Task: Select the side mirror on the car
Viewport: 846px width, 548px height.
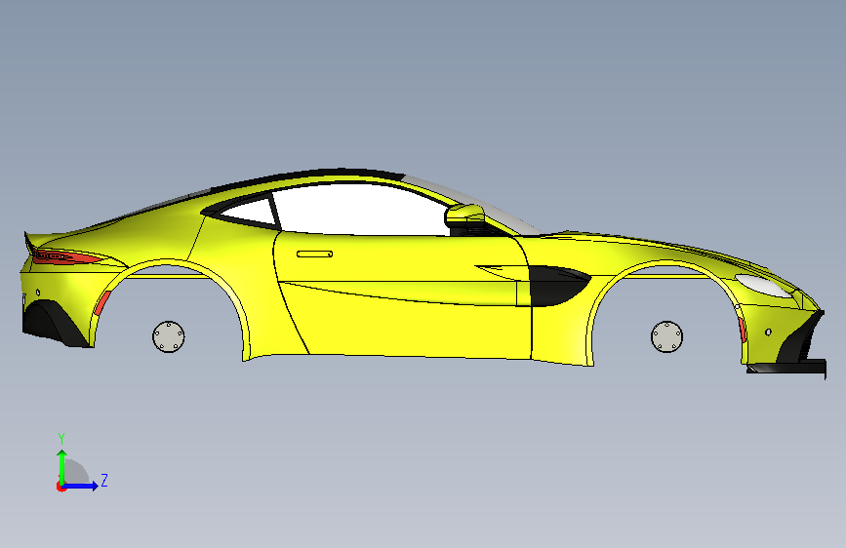Action: pyautogui.click(x=464, y=215)
